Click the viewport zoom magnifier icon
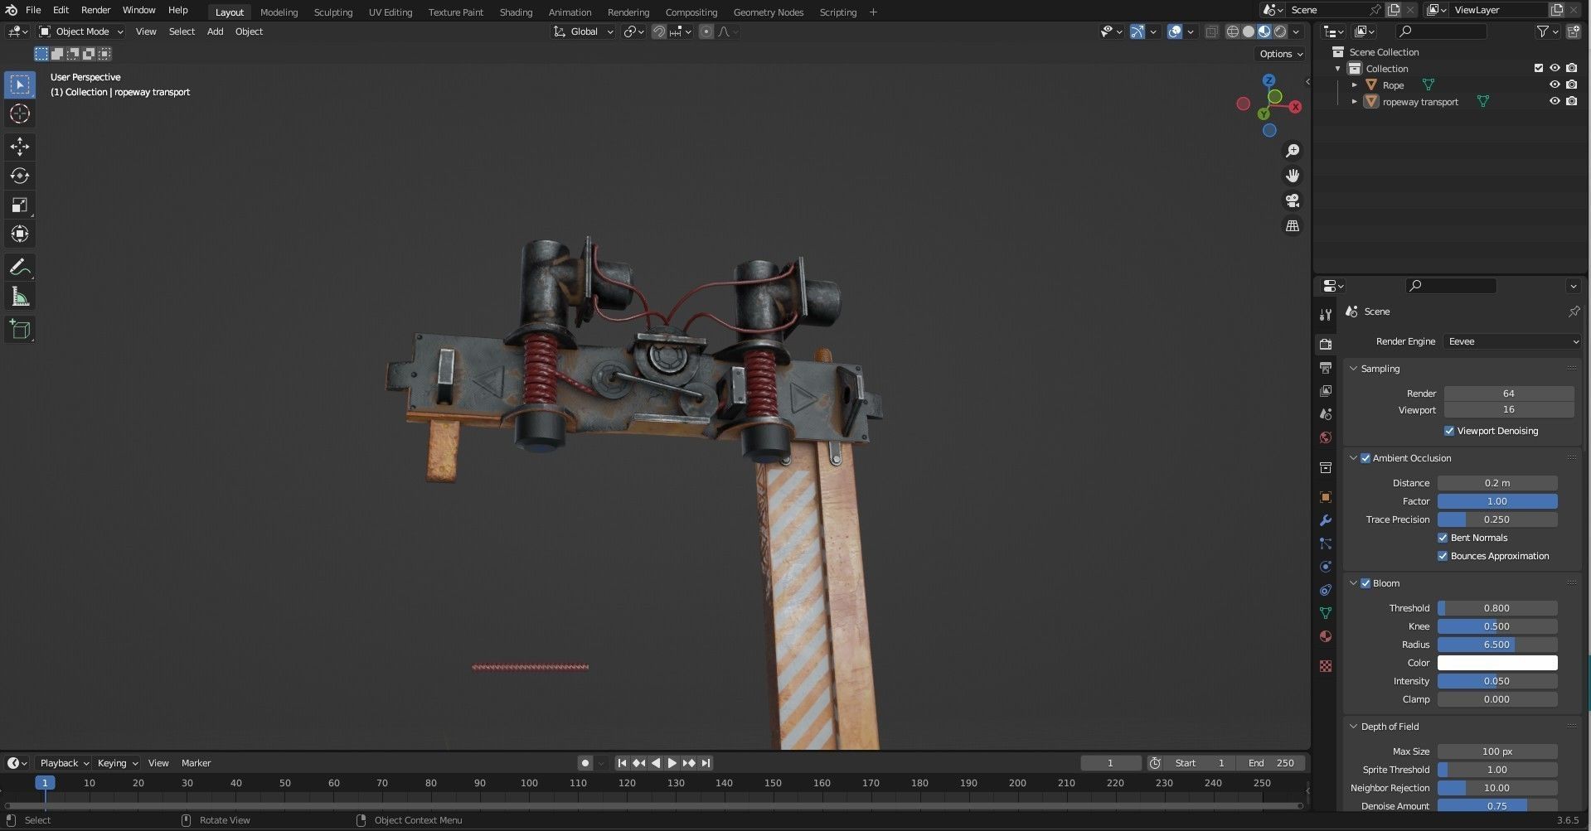 click(1293, 151)
